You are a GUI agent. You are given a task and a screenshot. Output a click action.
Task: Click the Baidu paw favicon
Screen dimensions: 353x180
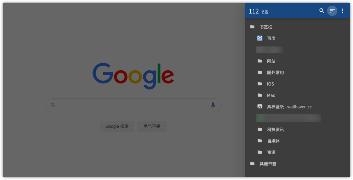point(260,38)
